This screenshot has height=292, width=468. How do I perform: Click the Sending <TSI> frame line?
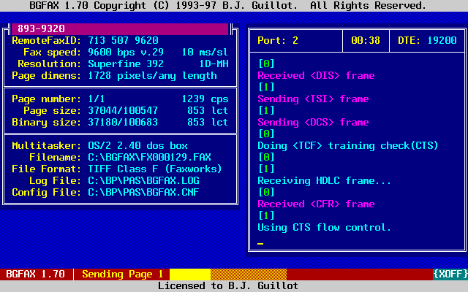313,99
